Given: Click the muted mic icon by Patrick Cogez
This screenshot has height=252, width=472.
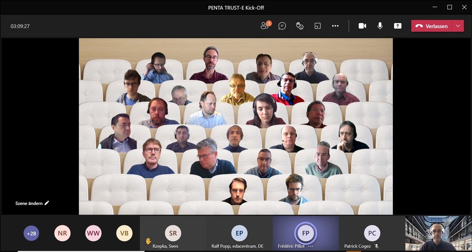Looking at the screenshot, I should click(376, 246).
